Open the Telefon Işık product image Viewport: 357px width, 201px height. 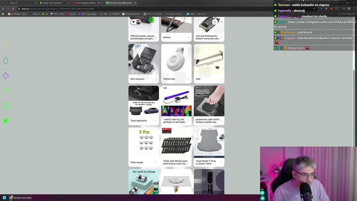click(176, 59)
